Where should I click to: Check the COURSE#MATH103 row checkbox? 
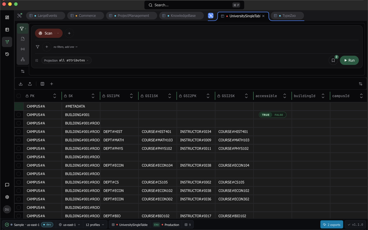[19, 140]
